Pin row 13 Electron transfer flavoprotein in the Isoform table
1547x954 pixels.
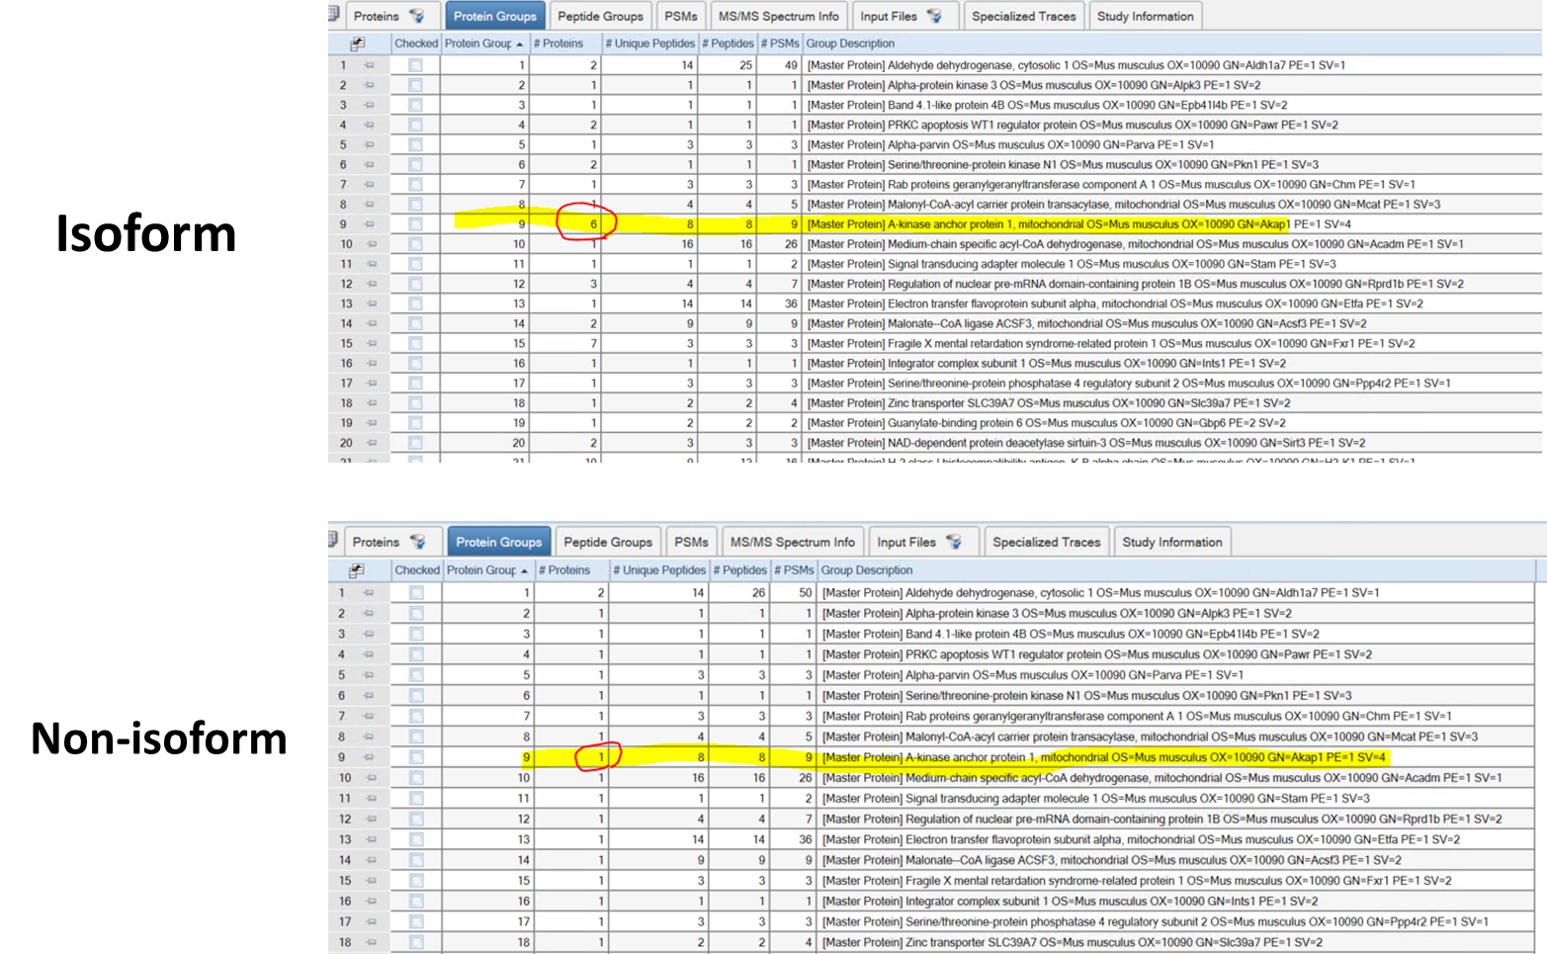(372, 304)
